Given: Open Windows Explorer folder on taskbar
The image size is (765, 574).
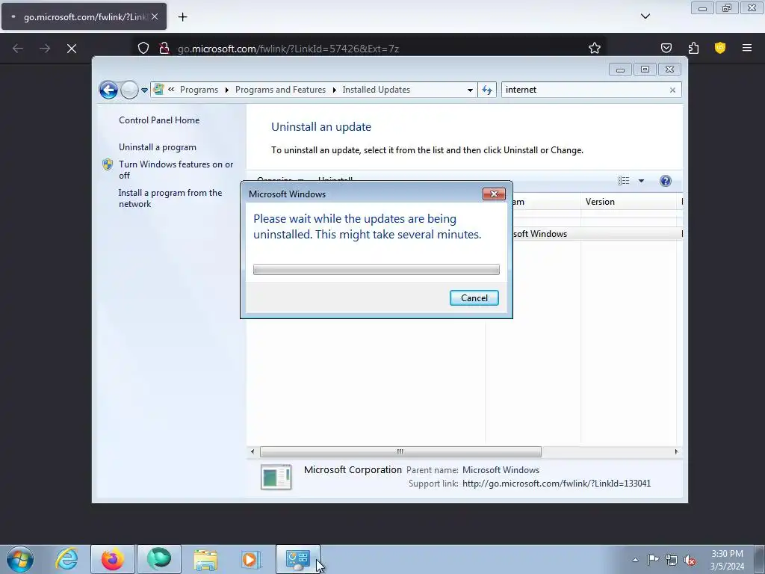Looking at the screenshot, I should click(x=205, y=559).
